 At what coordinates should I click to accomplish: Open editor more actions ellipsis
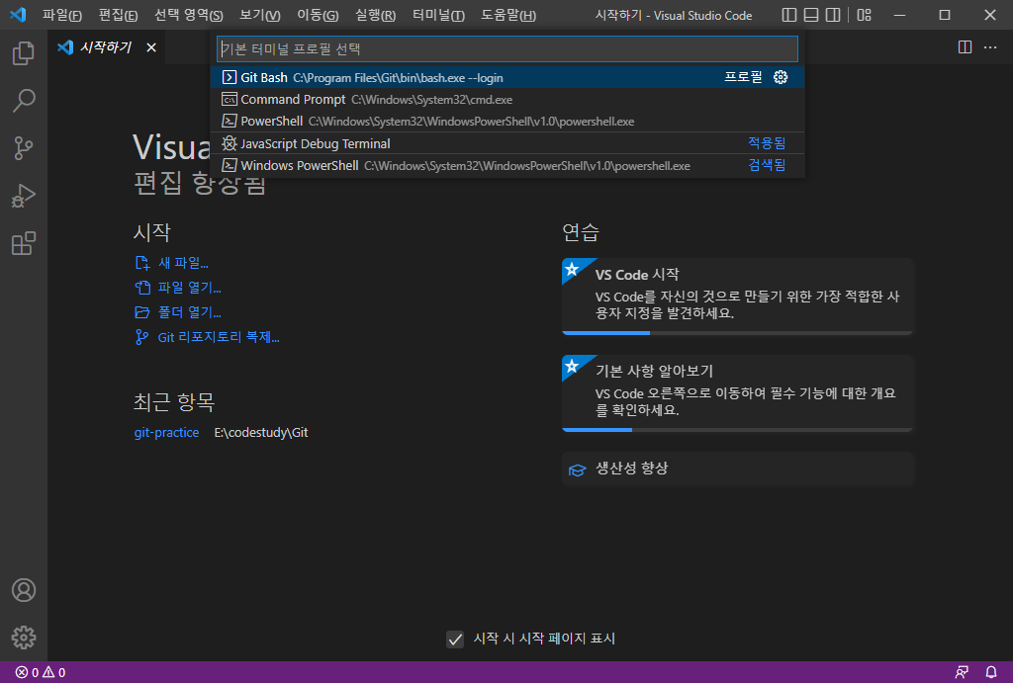pos(989,47)
